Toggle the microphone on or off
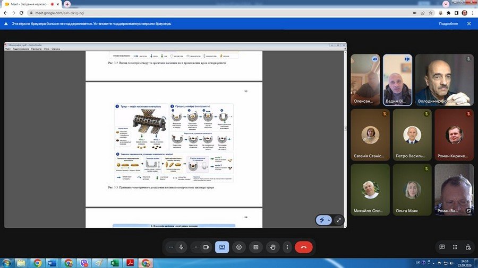The height and width of the screenshot is (268, 478). tap(182, 247)
